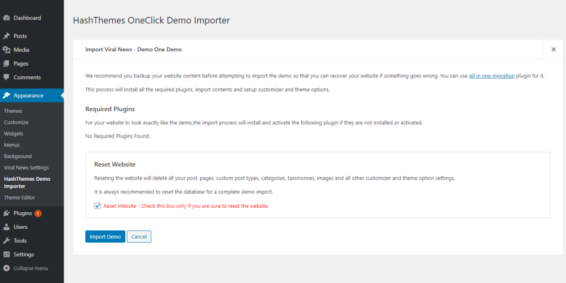Click the Posts pushpin icon

click(x=7, y=36)
